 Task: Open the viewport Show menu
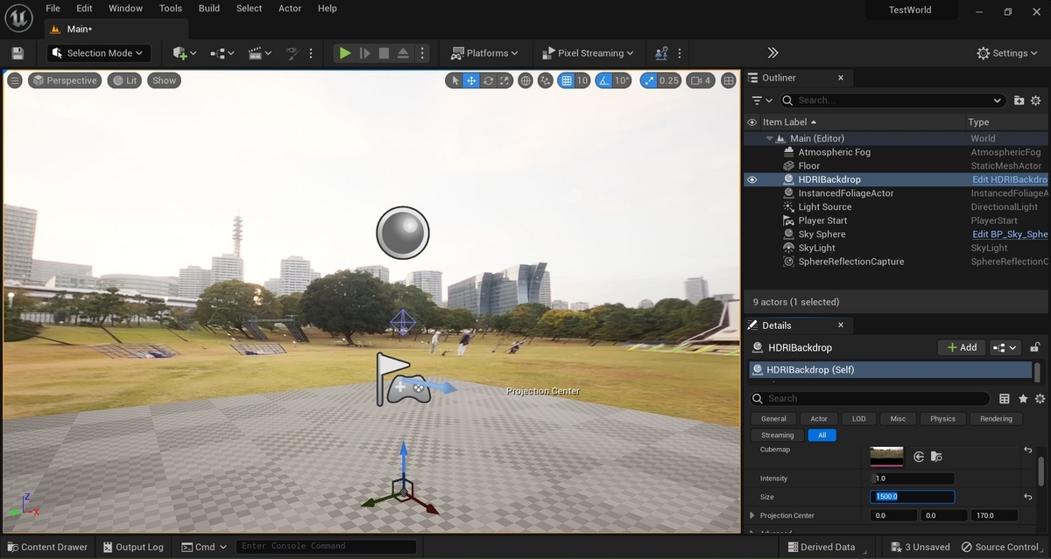pyautogui.click(x=164, y=80)
